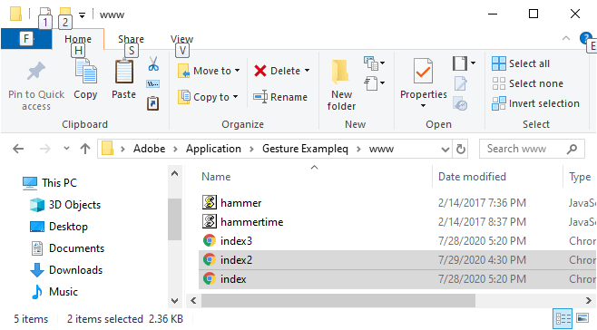Click the navigation pane scroll down arrow

(175, 301)
